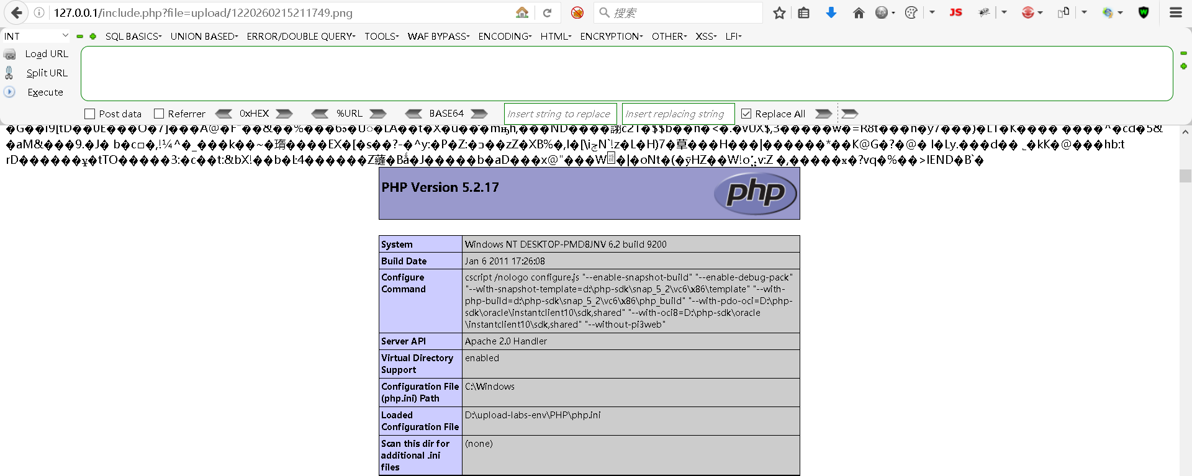Open the INT type dropdown

[36, 37]
